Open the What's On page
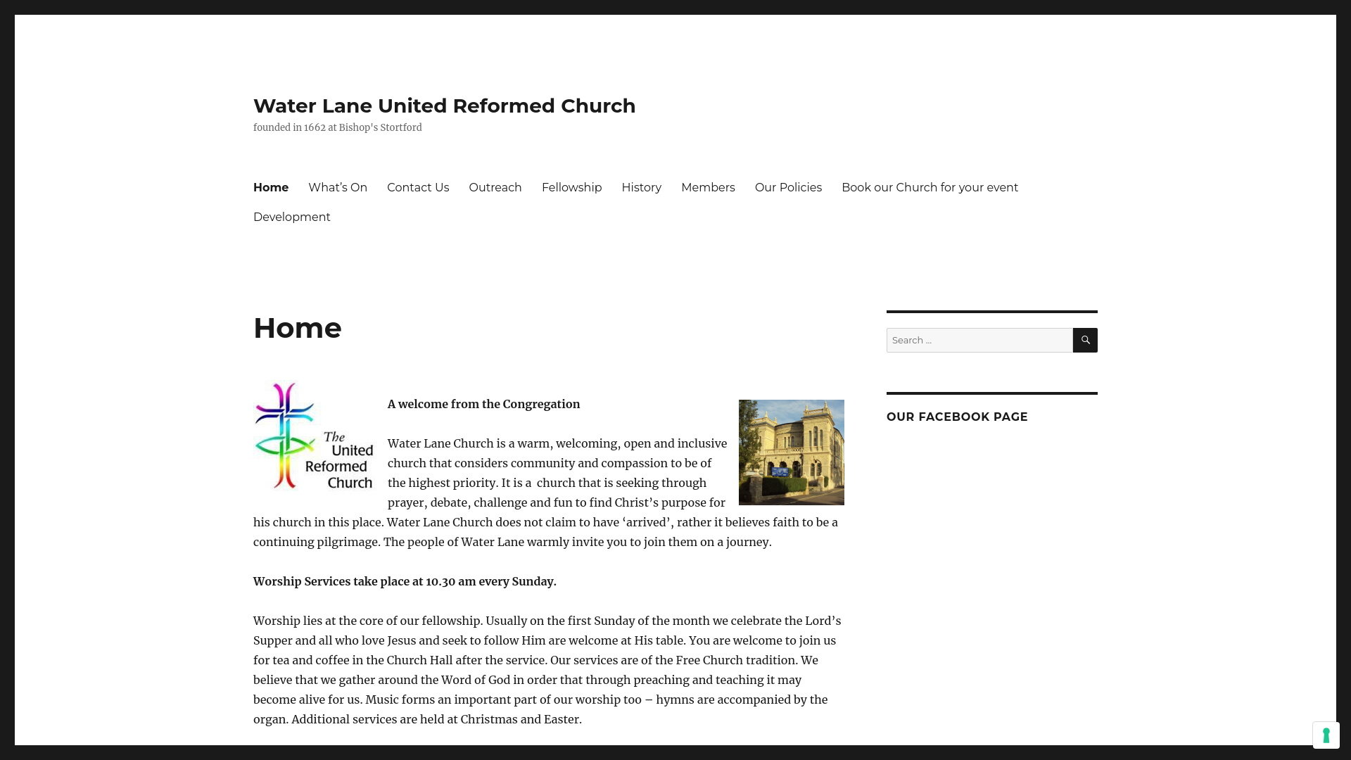The width and height of the screenshot is (1351, 760). (338, 187)
